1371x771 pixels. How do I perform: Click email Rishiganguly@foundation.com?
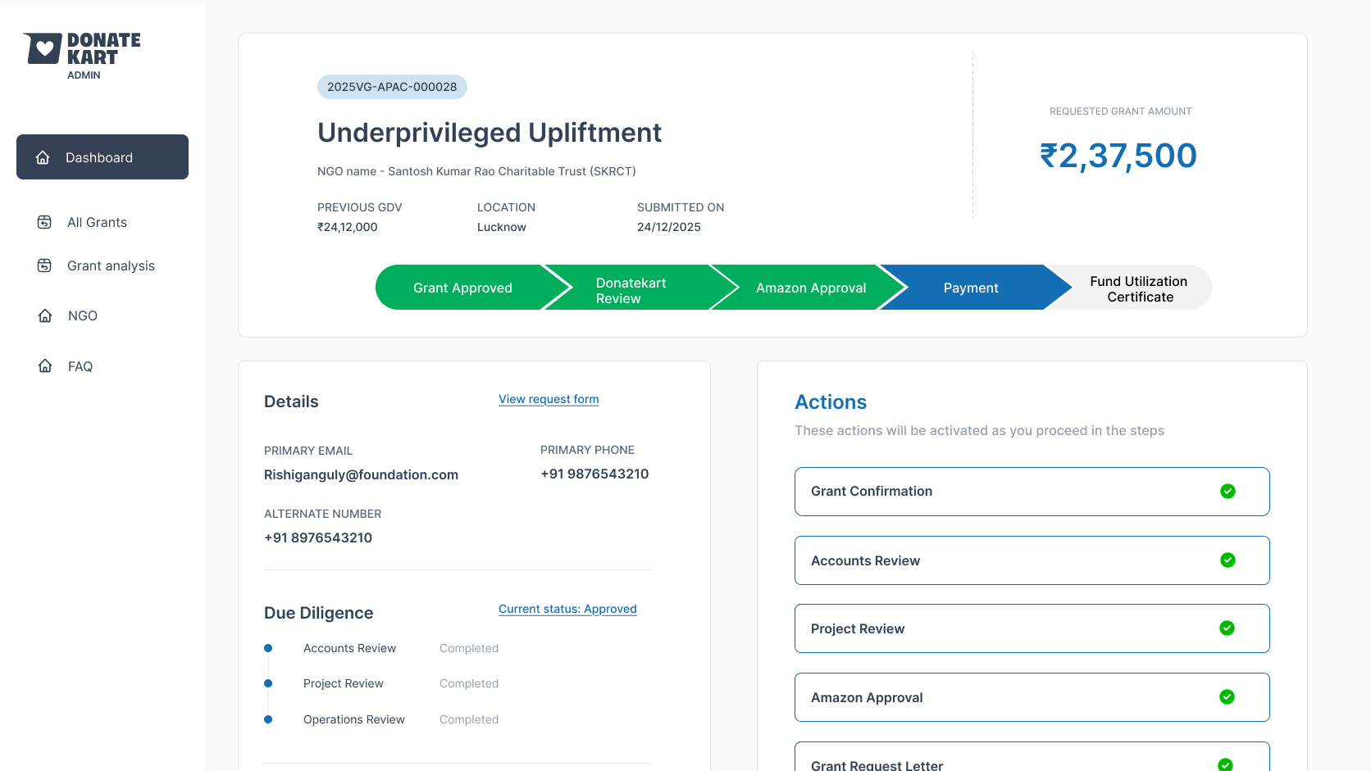click(361, 474)
